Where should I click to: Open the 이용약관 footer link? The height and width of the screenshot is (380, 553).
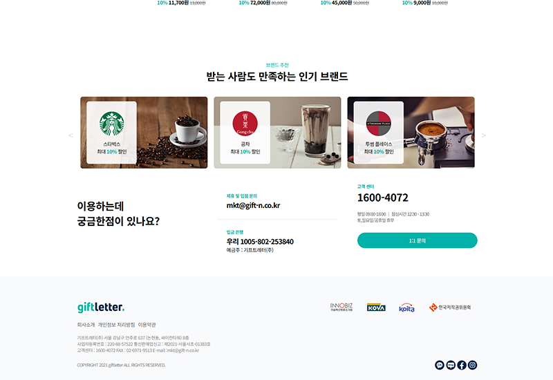147,325
